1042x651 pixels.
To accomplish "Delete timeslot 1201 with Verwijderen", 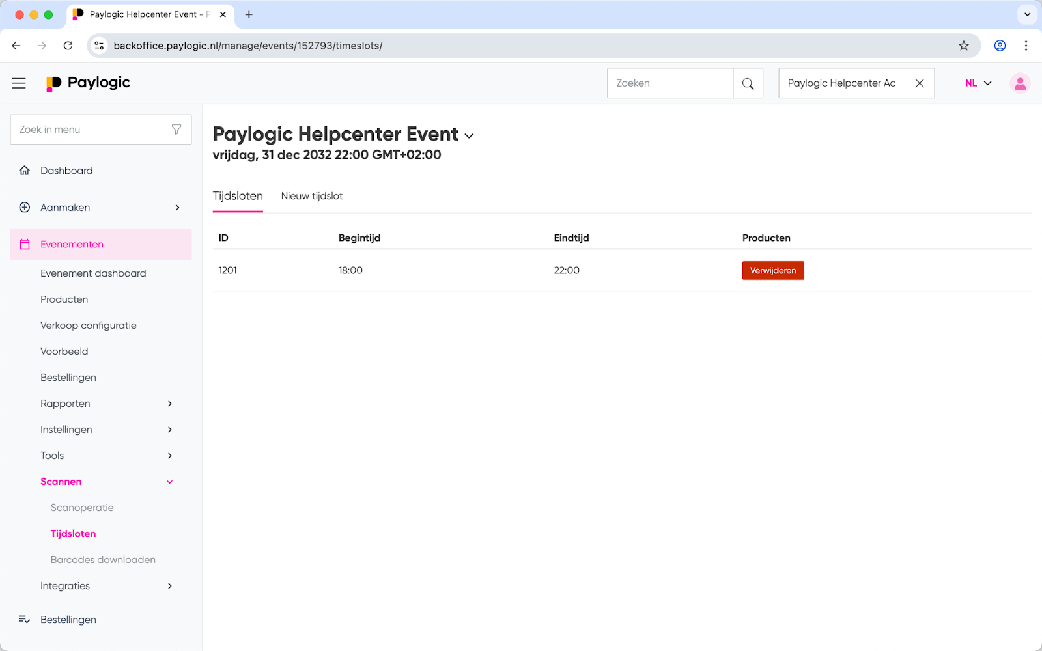I will point(773,270).
